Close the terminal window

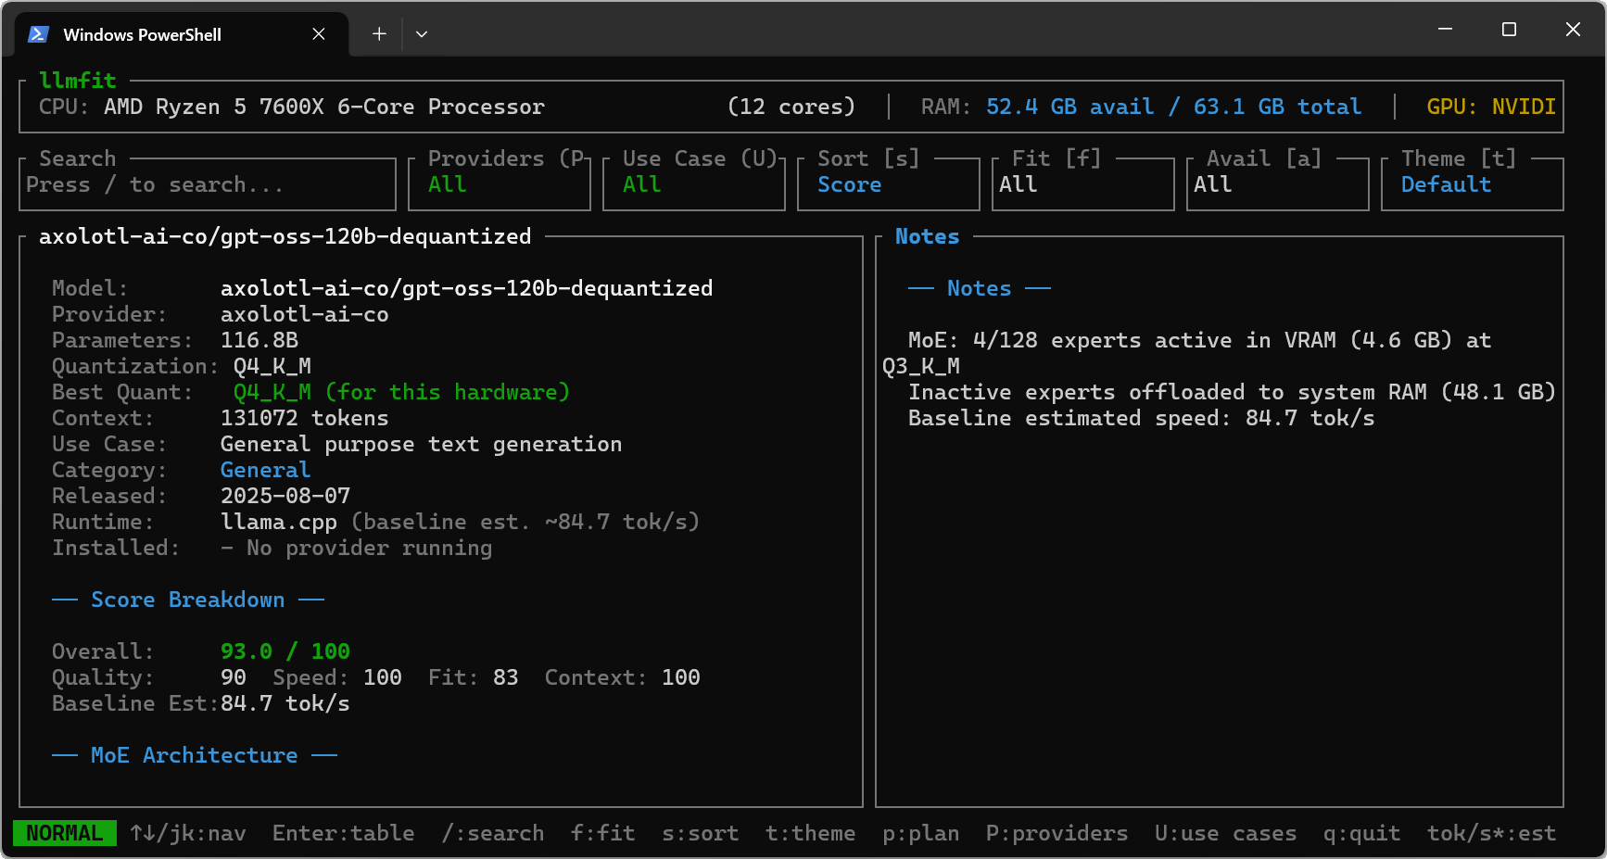(x=1573, y=30)
